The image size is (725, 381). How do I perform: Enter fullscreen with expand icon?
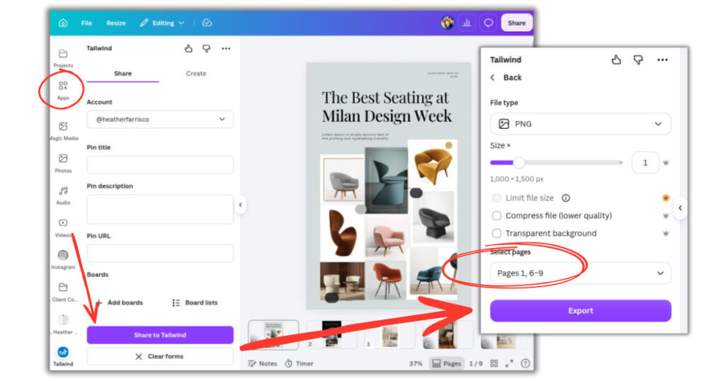tap(509, 363)
